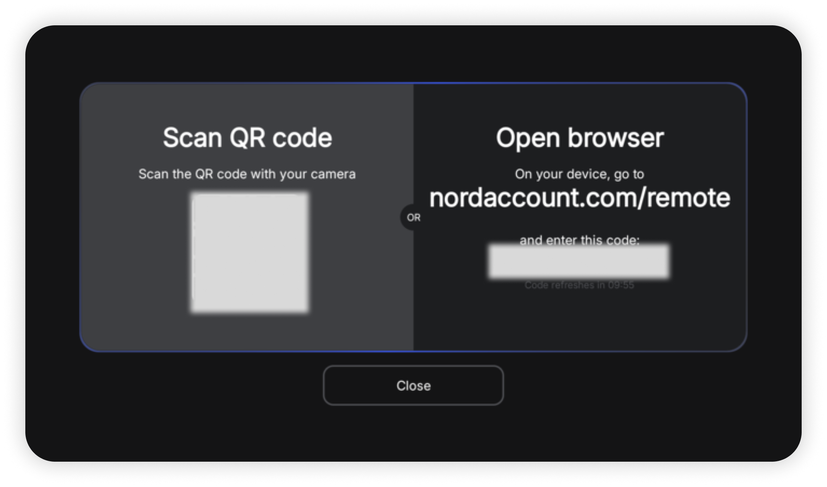This screenshot has height=487, width=827.
Task: Select the left Scan QR code panel
Action: point(247,217)
